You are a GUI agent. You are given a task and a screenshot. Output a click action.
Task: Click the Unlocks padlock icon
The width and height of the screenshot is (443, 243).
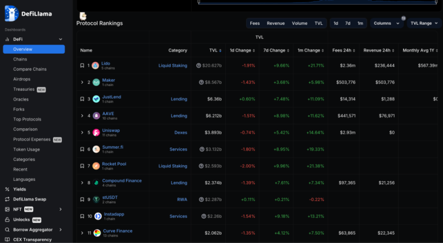click(7, 220)
